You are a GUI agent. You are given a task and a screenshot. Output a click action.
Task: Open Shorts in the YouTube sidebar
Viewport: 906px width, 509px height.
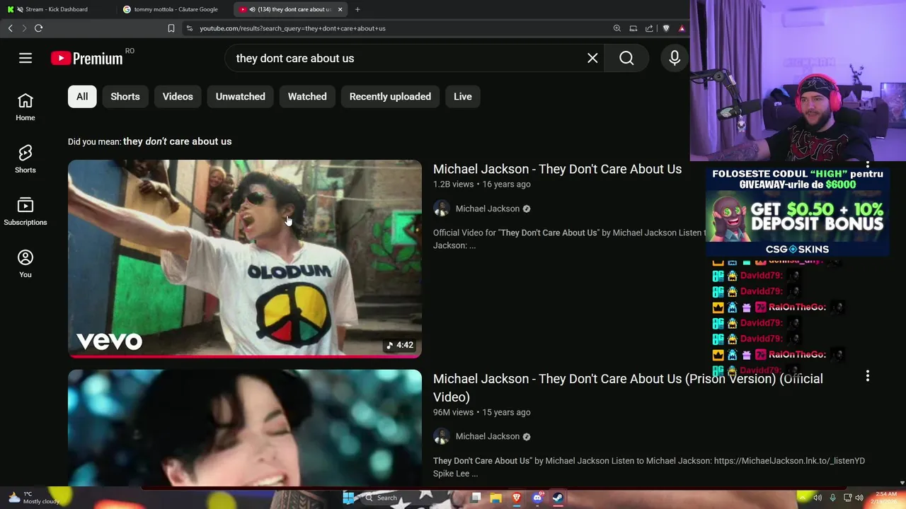tap(25, 160)
